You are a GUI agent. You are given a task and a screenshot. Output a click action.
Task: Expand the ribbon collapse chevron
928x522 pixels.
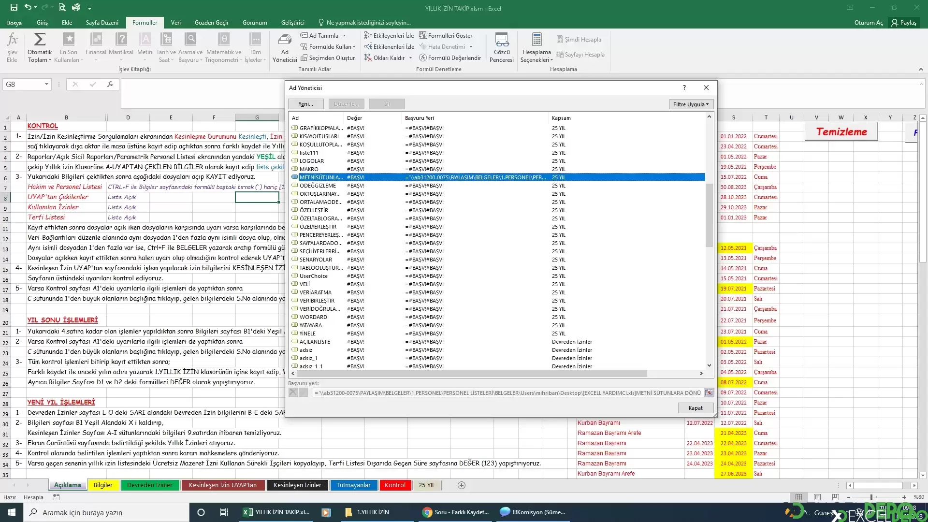(x=921, y=69)
